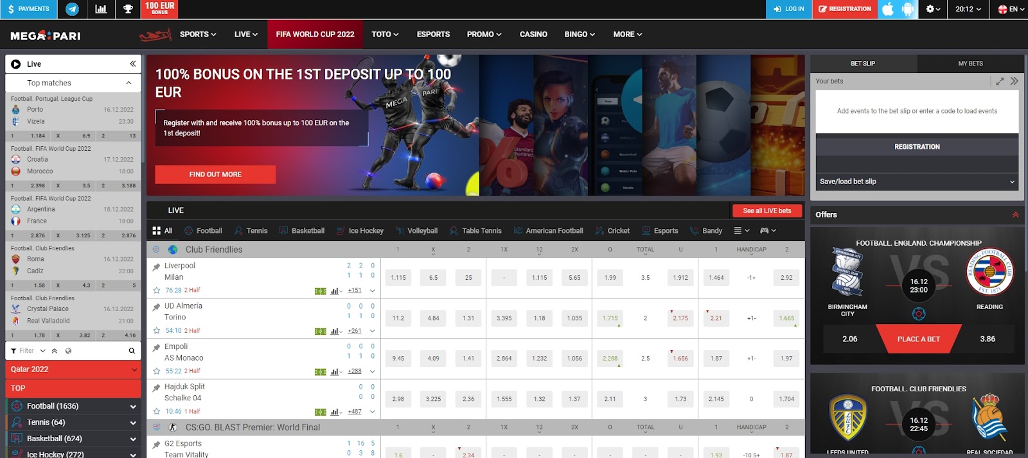Show the +261 markets for Almeria match
This screenshot has width=1028, height=458.
[x=355, y=331]
